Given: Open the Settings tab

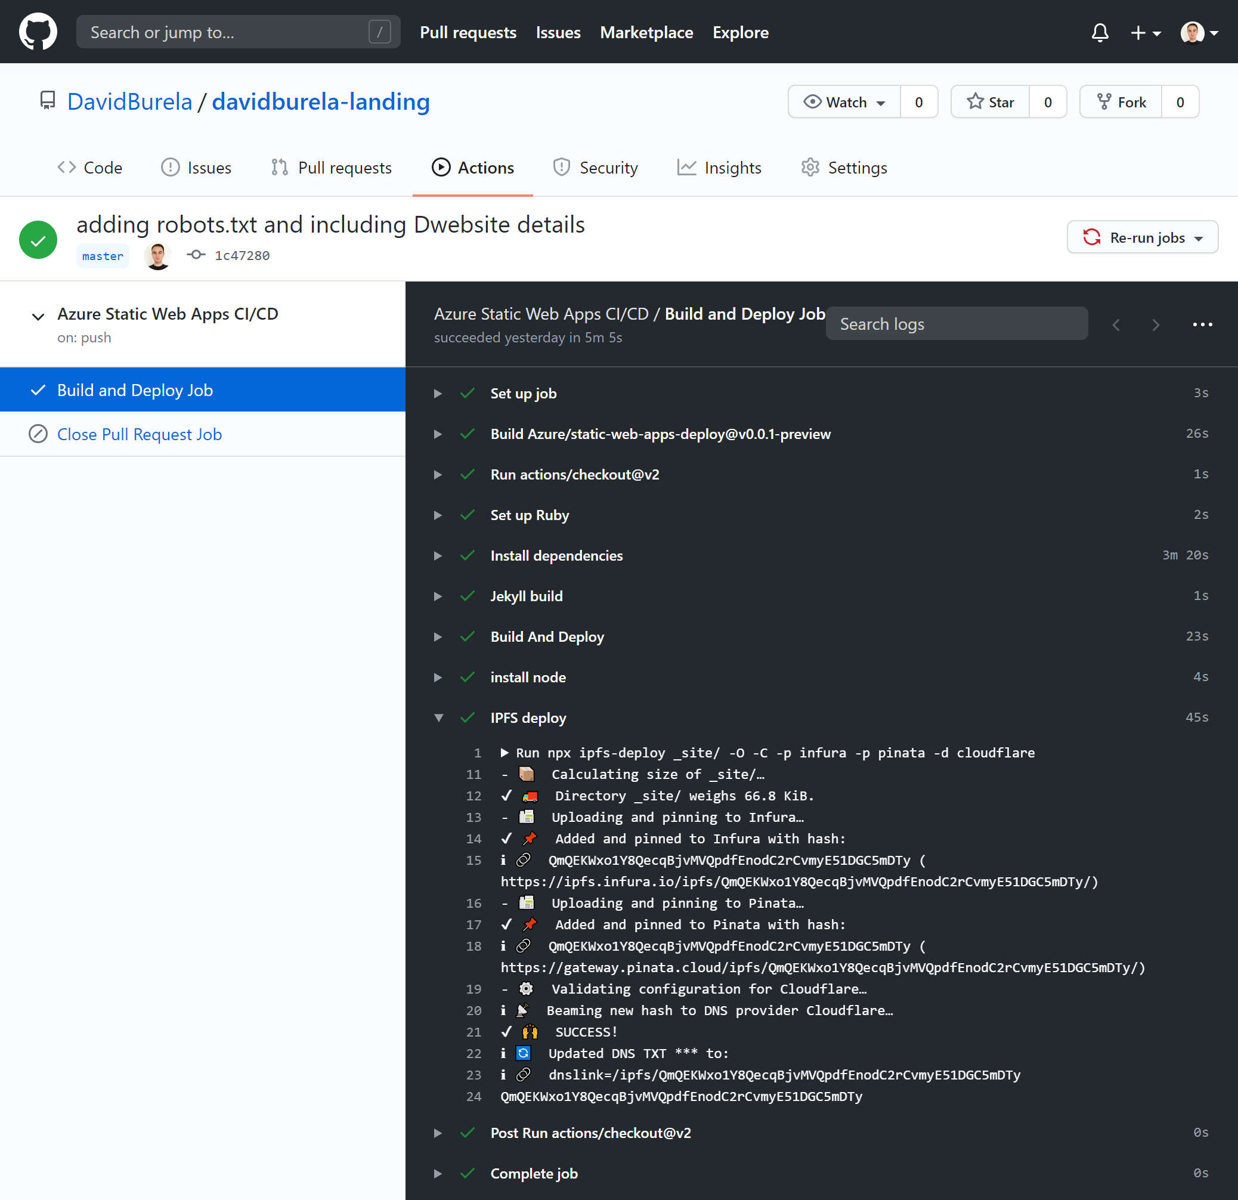Looking at the screenshot, I should [x=844, y=168].
